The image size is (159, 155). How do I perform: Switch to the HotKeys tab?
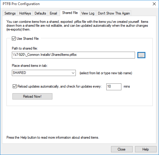coord(25,13)
